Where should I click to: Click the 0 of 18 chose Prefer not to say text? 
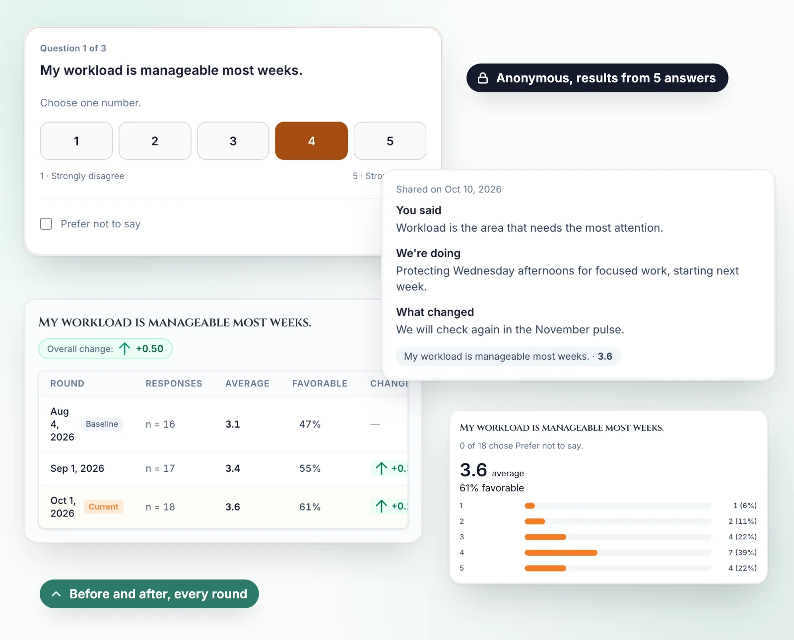pos(521,446)
